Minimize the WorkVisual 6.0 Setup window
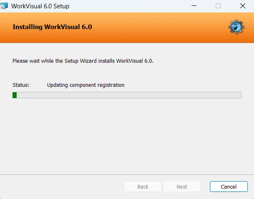The image size is (254, 199). coord(194,6)
